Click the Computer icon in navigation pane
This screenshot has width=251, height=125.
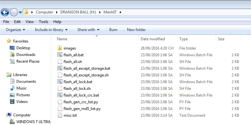(9, 115)
